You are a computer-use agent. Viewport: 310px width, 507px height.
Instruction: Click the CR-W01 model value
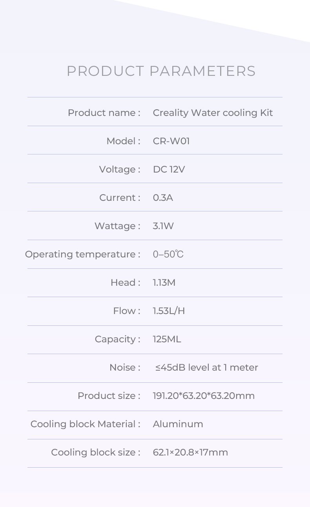[x=171, y=141]
